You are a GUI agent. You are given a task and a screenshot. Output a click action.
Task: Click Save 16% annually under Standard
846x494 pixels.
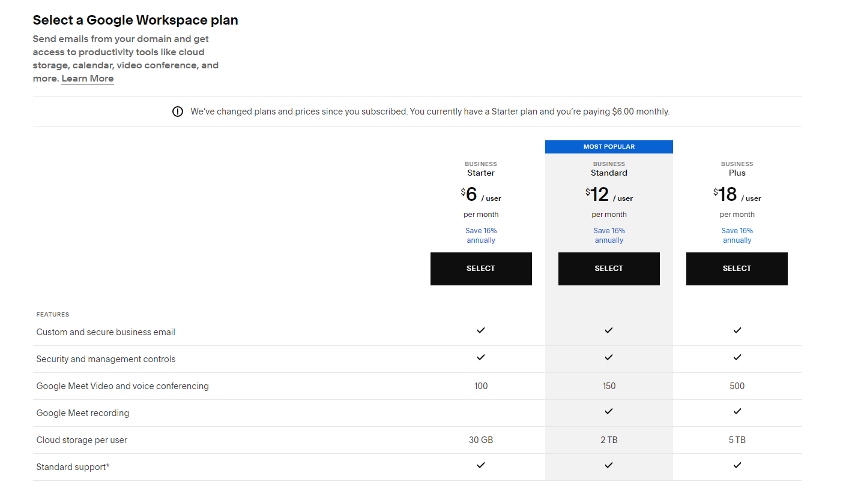(x=609, y=236)
